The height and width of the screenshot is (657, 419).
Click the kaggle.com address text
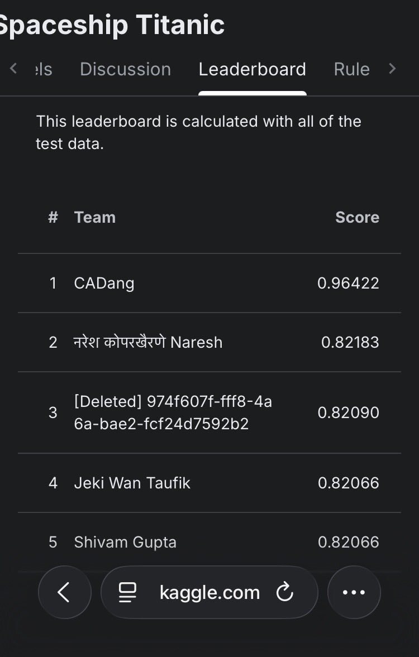tap(209, 592)
